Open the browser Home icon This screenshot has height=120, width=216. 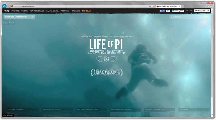205,6
